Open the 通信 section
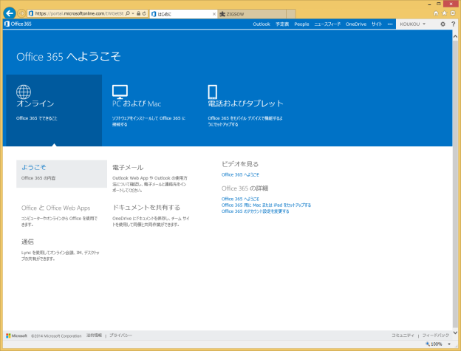The height and width of the screenshot is (351, 461). pyautogui.click(x=27, y=242)
